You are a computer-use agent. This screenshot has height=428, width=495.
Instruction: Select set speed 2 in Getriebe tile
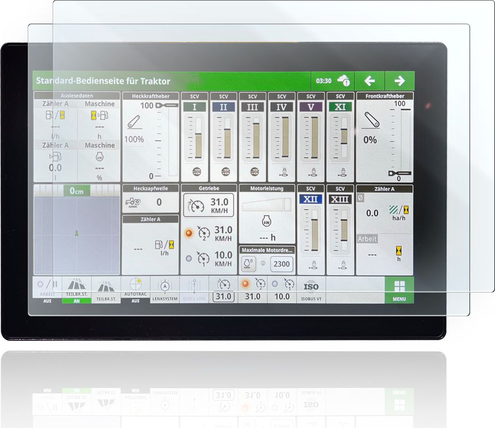click(209, 233)
